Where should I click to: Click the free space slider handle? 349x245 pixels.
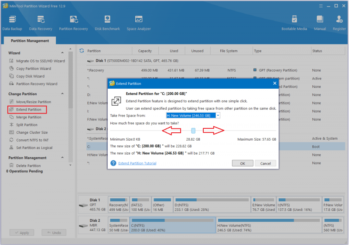(x=193, y=131)
